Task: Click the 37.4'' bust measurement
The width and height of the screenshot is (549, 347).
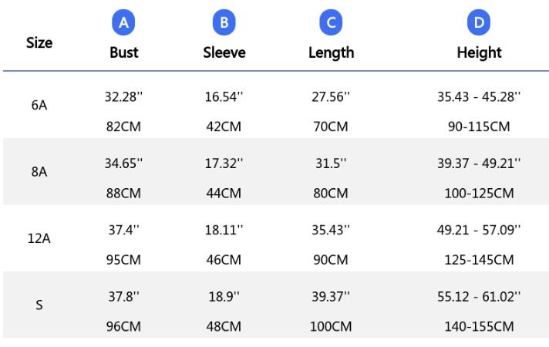Action: 123,230
